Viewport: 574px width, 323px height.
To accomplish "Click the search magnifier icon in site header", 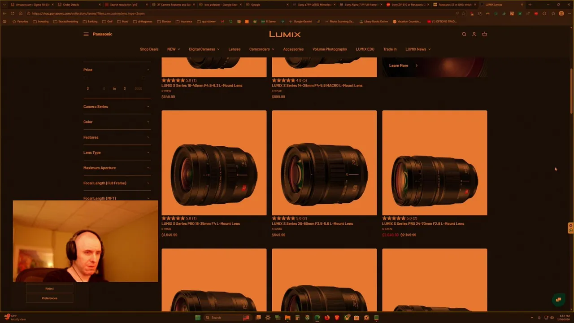I will tap(464, 34).
